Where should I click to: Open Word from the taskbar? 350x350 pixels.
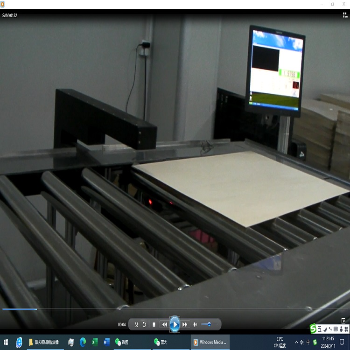coord(106,342)
